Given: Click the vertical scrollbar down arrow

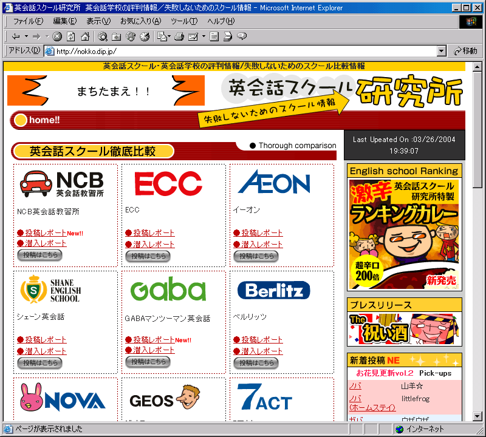Looking at the screenshot, I should point(477,416).
